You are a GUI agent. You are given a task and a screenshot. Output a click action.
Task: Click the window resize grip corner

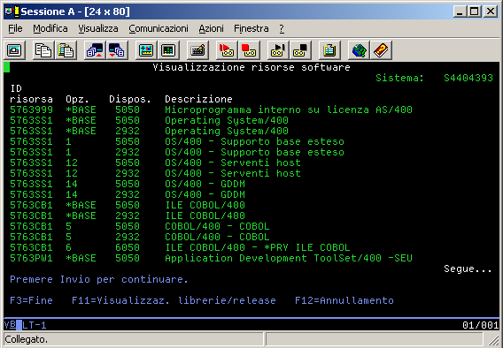click(x=493, y=340)
